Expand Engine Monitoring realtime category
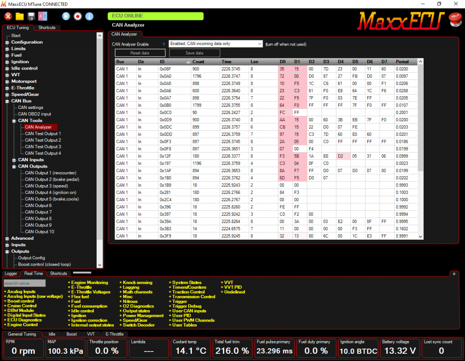Screen dimensions: 465x361 pos(88,282)
